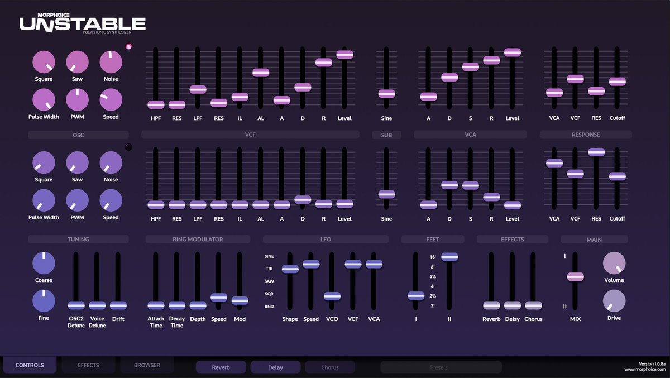The width and height of the screenshot is (670, 378).
Task: Click the pink PWM knob
Action: coord(78,100)
